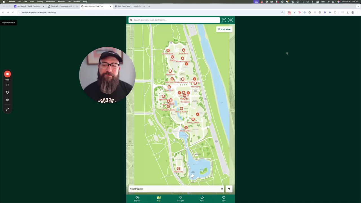Click the Jamaican Iguana map pin

pos(168,107)
